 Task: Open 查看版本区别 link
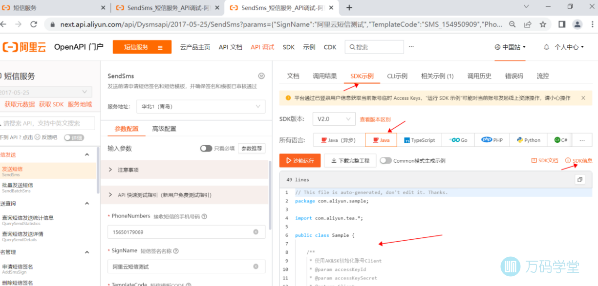pos(375,119)
